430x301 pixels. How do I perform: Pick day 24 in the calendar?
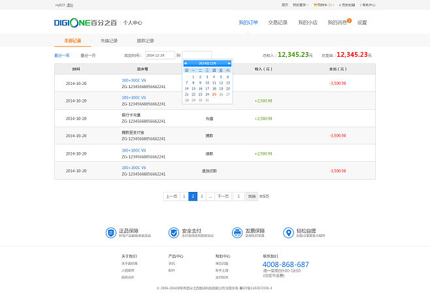(207, 94)
